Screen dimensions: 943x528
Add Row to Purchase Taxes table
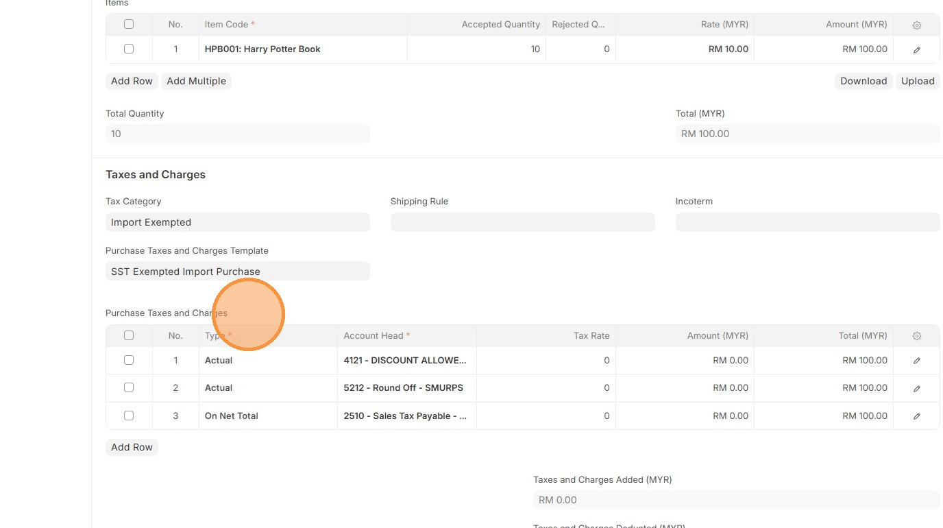click(132, 447)
